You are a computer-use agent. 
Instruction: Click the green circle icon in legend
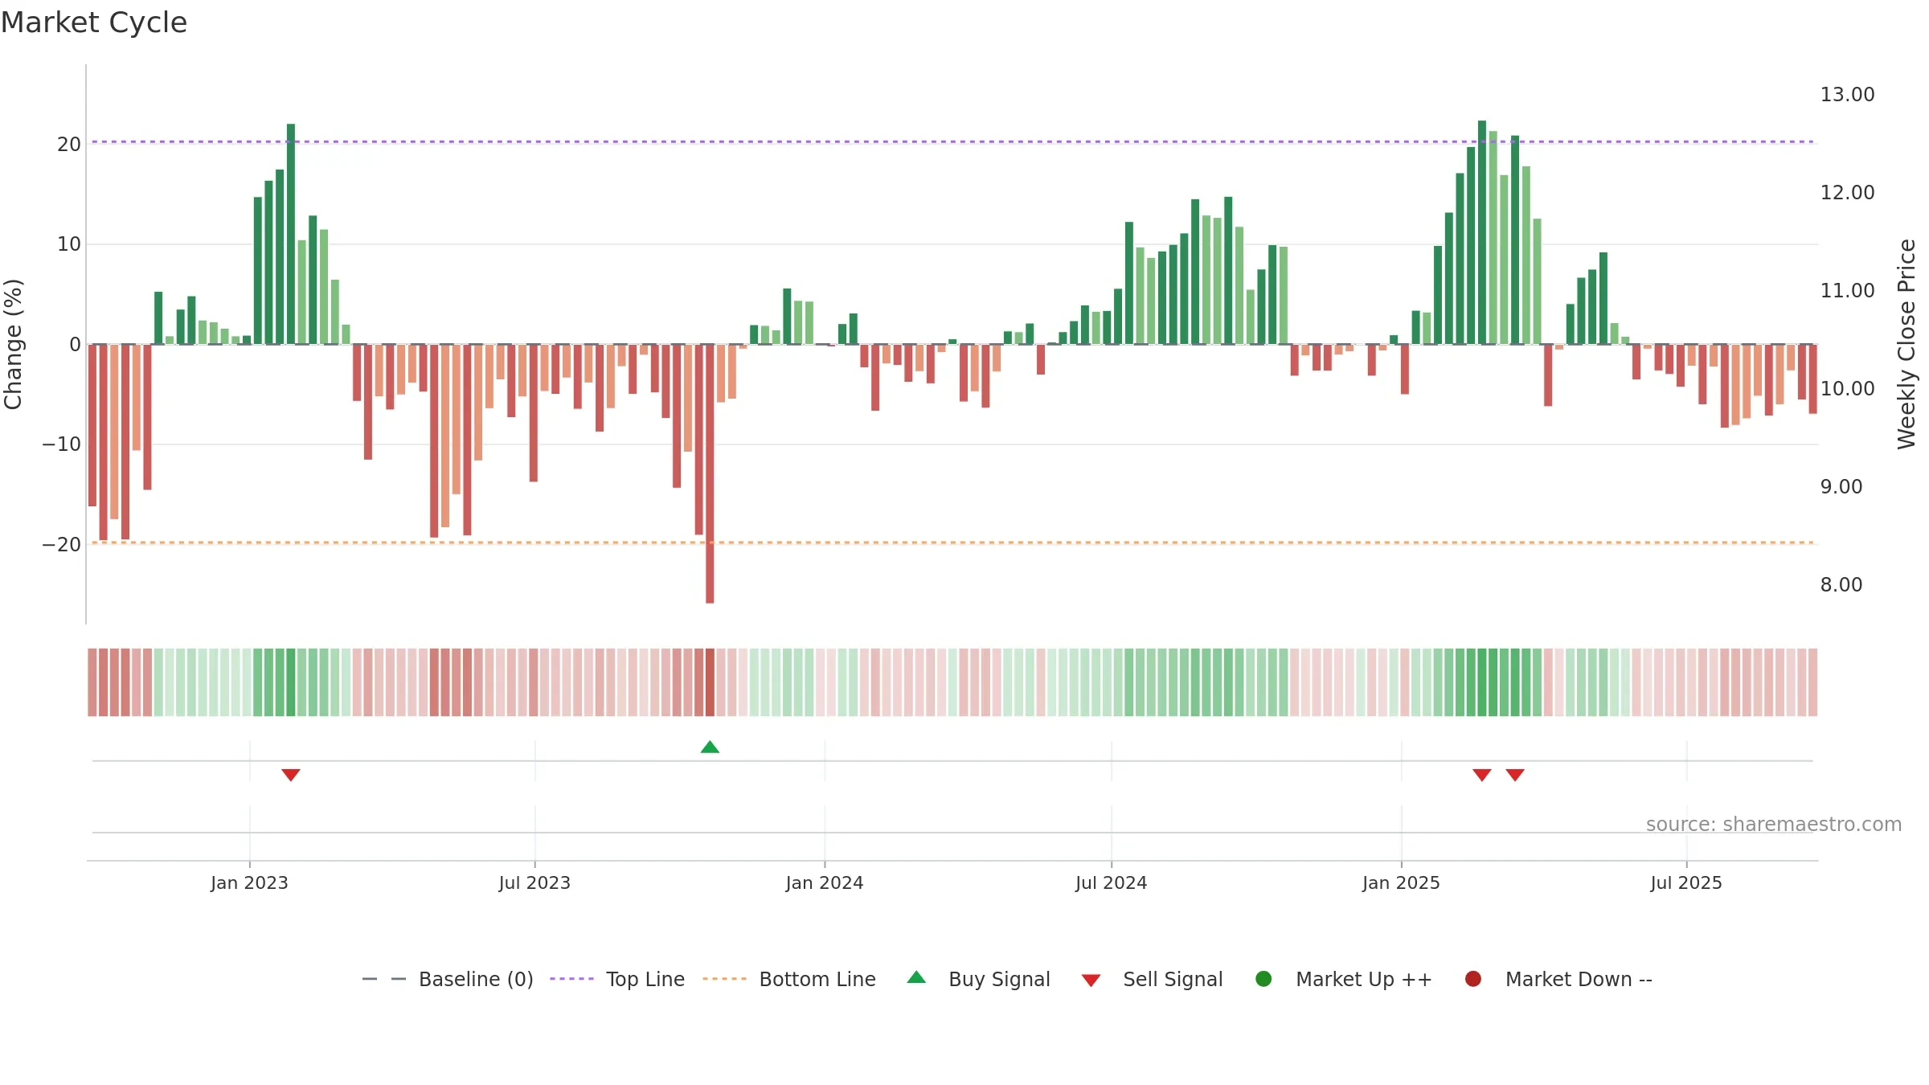[1263, 979]
